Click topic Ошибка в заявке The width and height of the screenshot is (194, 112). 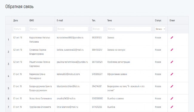[x=116, y=98]
